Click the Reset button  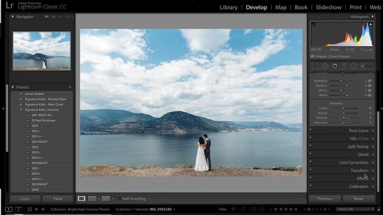coord(358,199)
